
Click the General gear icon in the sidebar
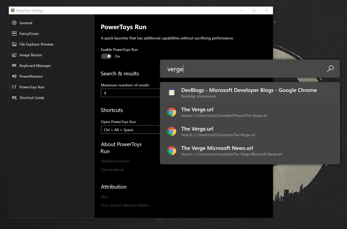pyautogui.click(x=14, y=23)
